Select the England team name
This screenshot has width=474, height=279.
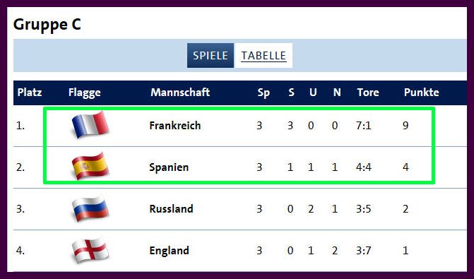click(170, 251)
